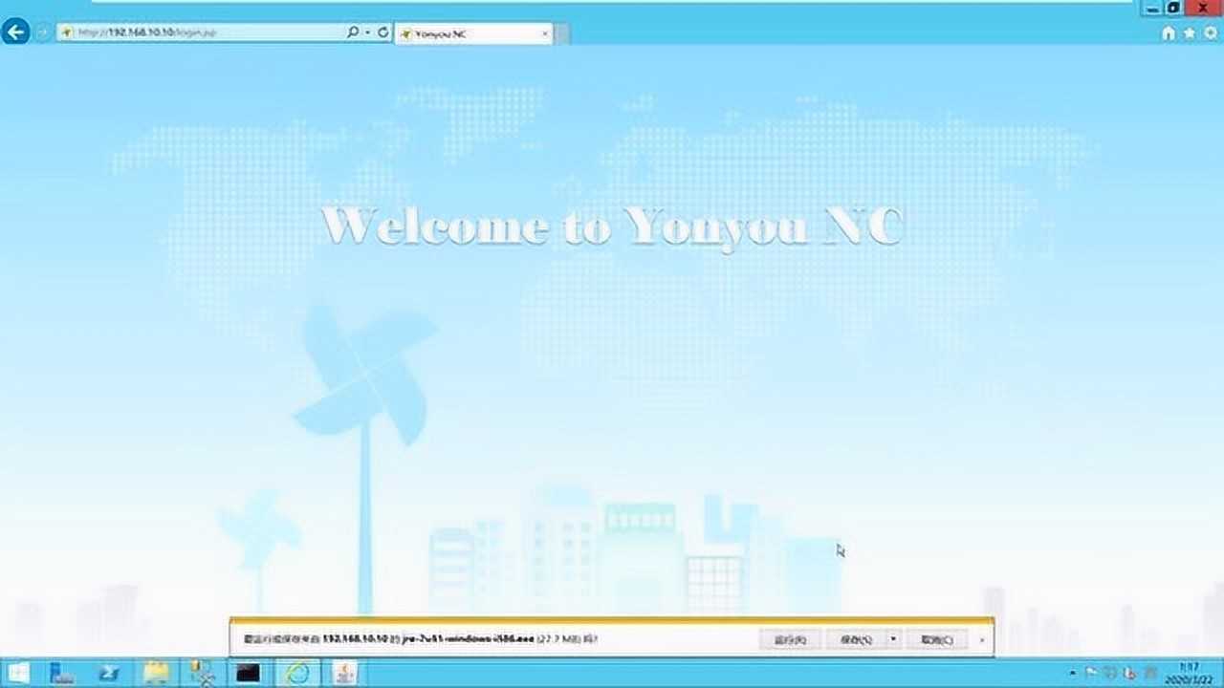This screenshot has width=1224, height=688.
Task: Open Command Prompt window from taskbar
Action: pyautogui.click(x=248, y=673)
